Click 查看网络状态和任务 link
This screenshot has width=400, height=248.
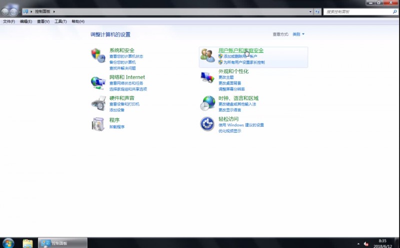click(126, 83)
